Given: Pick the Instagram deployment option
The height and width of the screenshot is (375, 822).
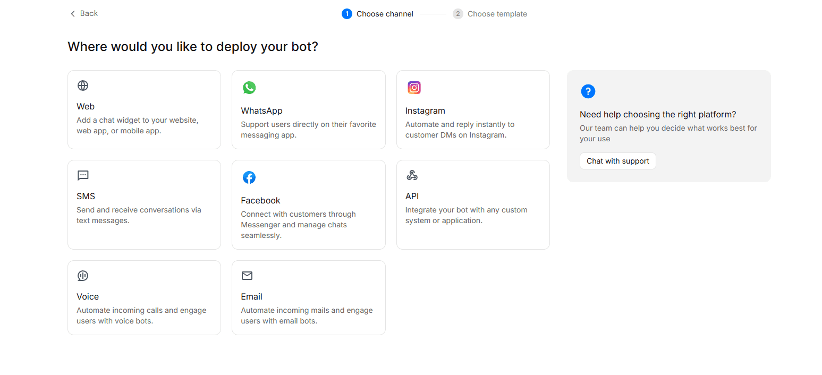Looking at the screenshot, I should [x=473, y=109].
